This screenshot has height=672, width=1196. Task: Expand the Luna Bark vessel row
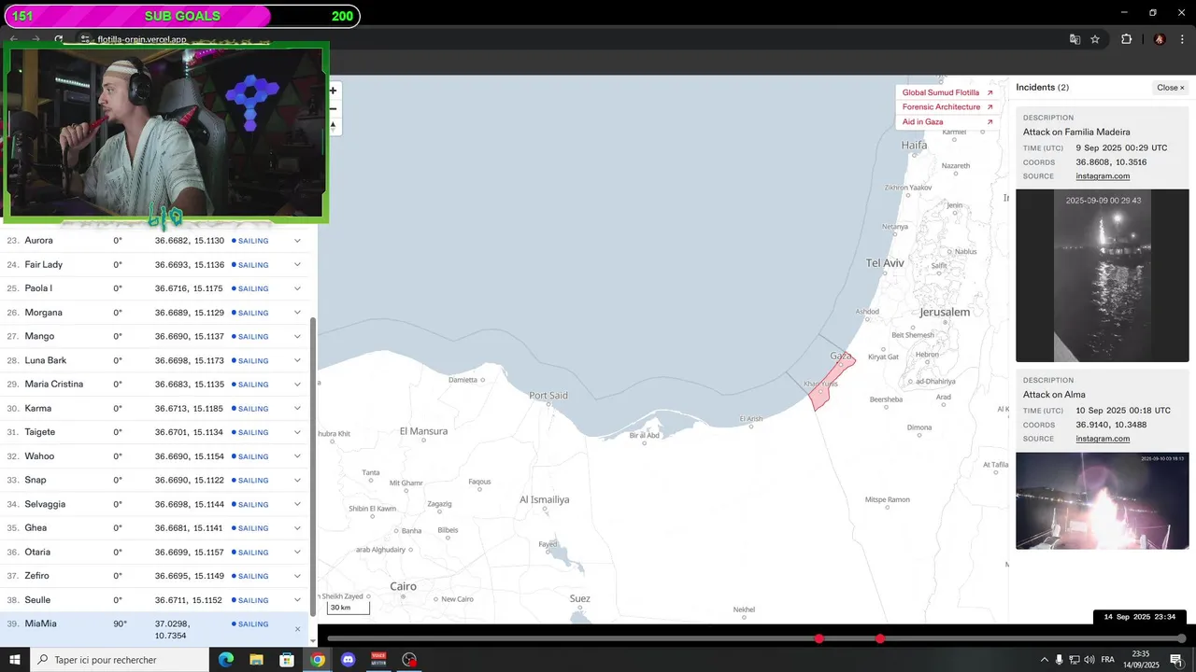(298, 360)
